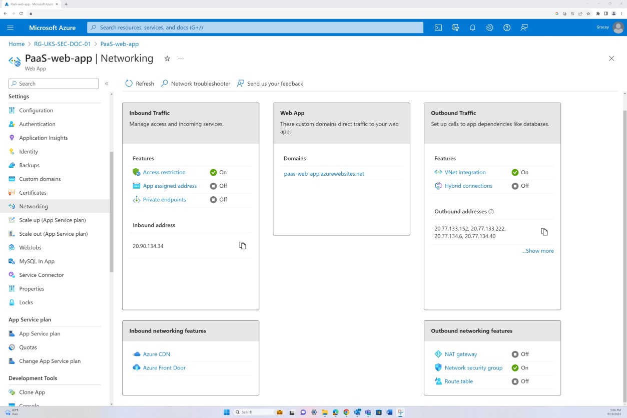The width and height of the screenshot is (627, 418).
Task: Open the help question mark menu
Action: pyautogui.click(x=506, y=28)
